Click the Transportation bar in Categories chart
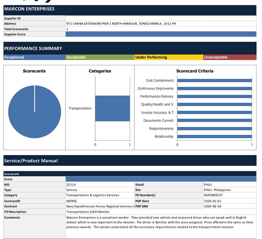 112,108
